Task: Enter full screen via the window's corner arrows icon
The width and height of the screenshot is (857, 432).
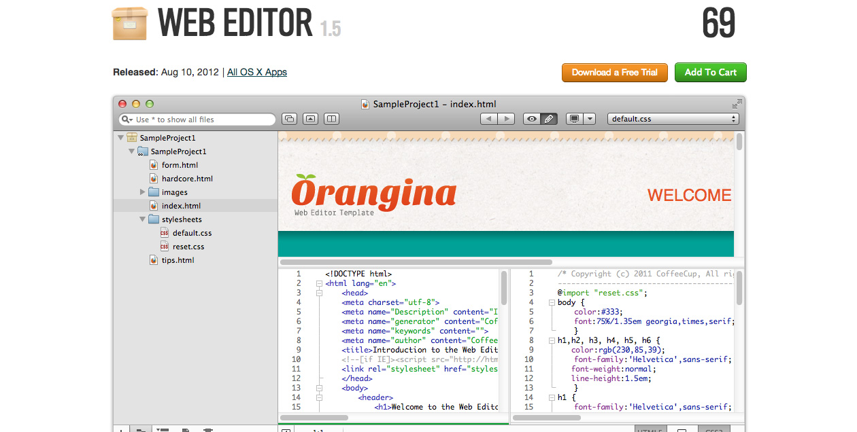Action: pos(737,104)
